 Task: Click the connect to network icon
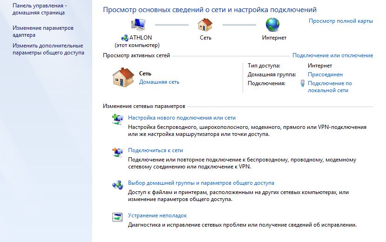(x=118, y=152)
